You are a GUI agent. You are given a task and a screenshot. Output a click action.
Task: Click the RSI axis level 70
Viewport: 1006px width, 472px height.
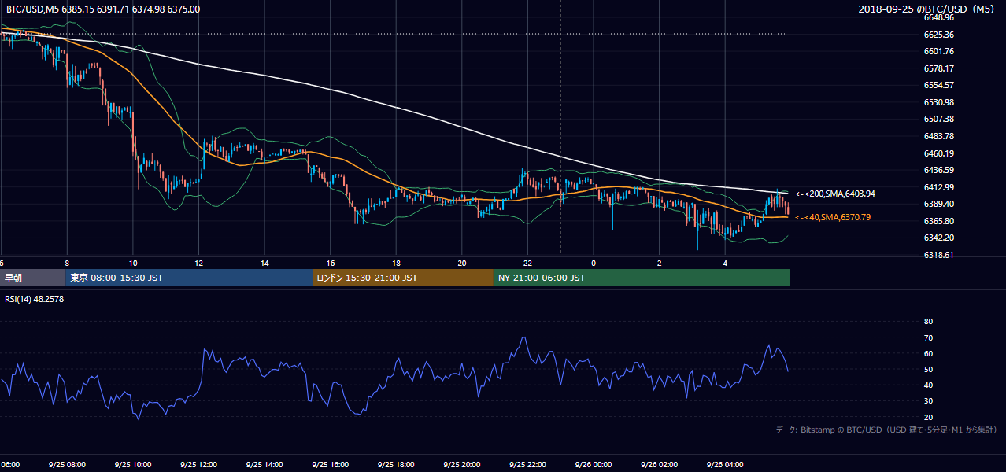pyautogui.click(x=928, y=337)
